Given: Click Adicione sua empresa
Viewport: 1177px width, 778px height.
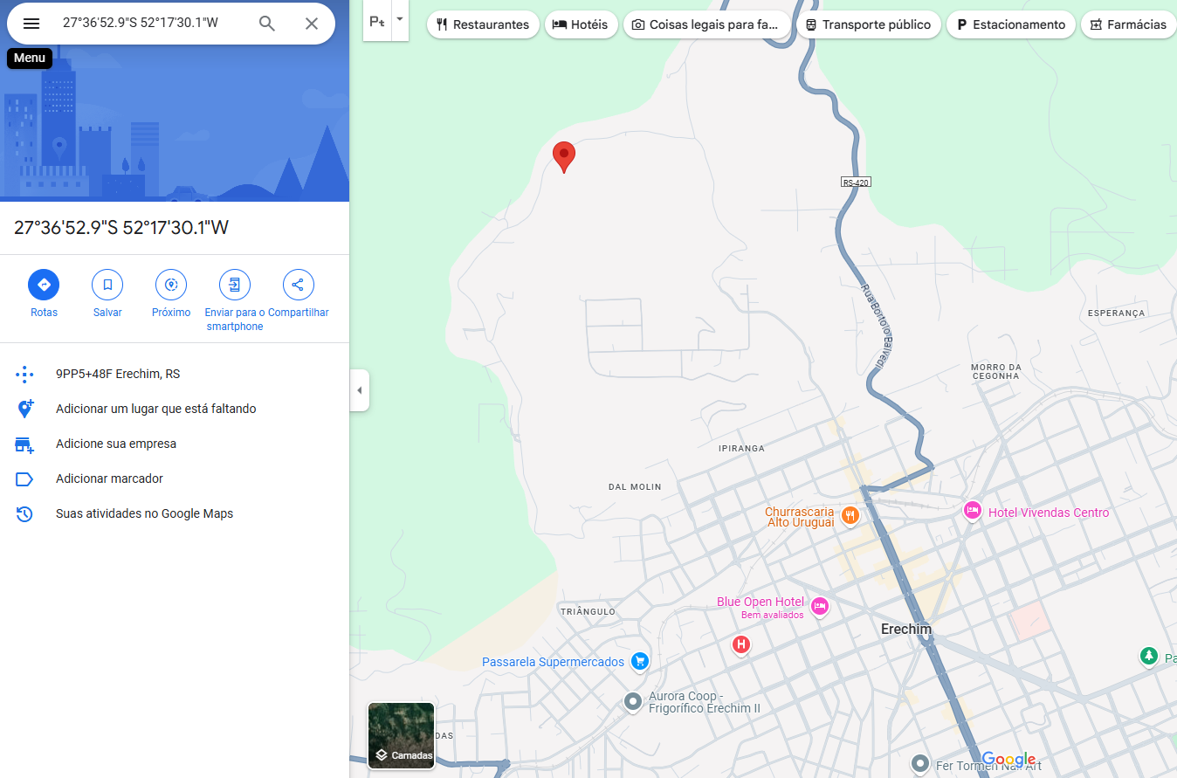Looking at the screenshot, I should click(175, 444).
